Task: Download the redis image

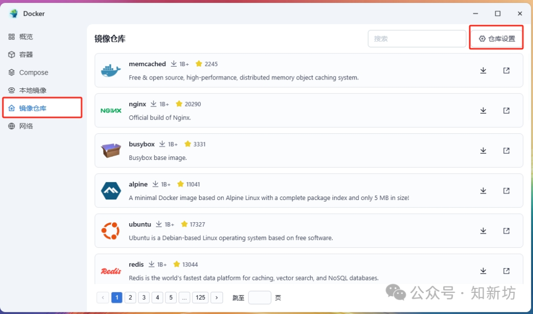Action: pos(483,271)
